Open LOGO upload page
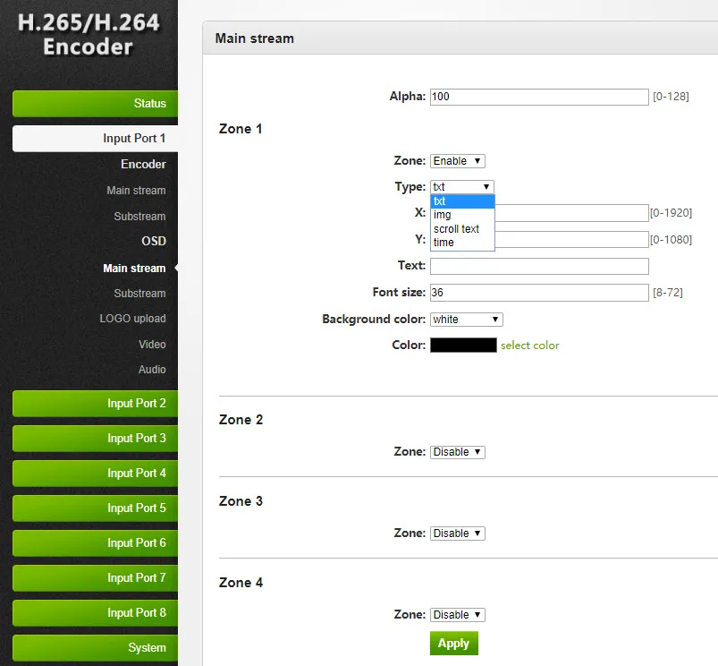Viewport: 718px width, 666px height. (x=133, y=319)
